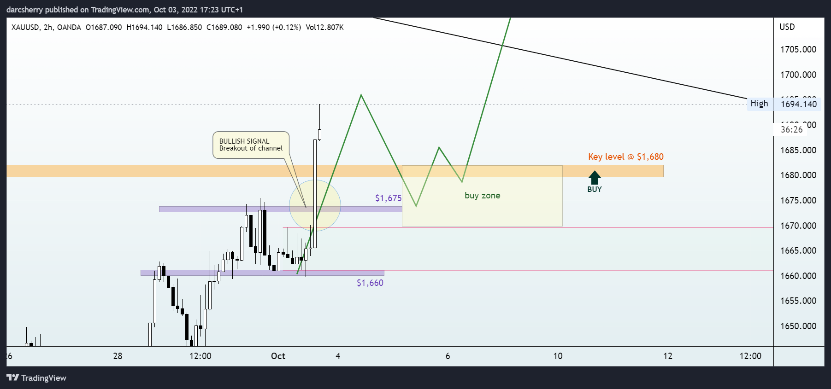Click the first '12:00' time label after 28
Screen dimensions: 831x389
200,356
